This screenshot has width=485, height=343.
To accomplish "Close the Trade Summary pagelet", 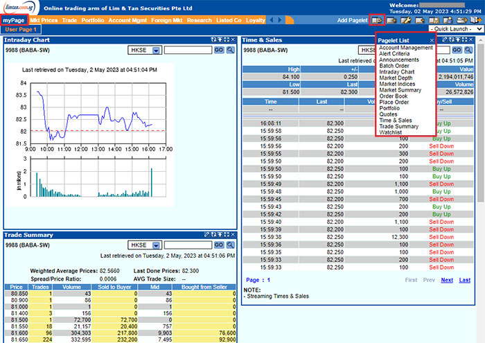I will (x=233, y=235).
